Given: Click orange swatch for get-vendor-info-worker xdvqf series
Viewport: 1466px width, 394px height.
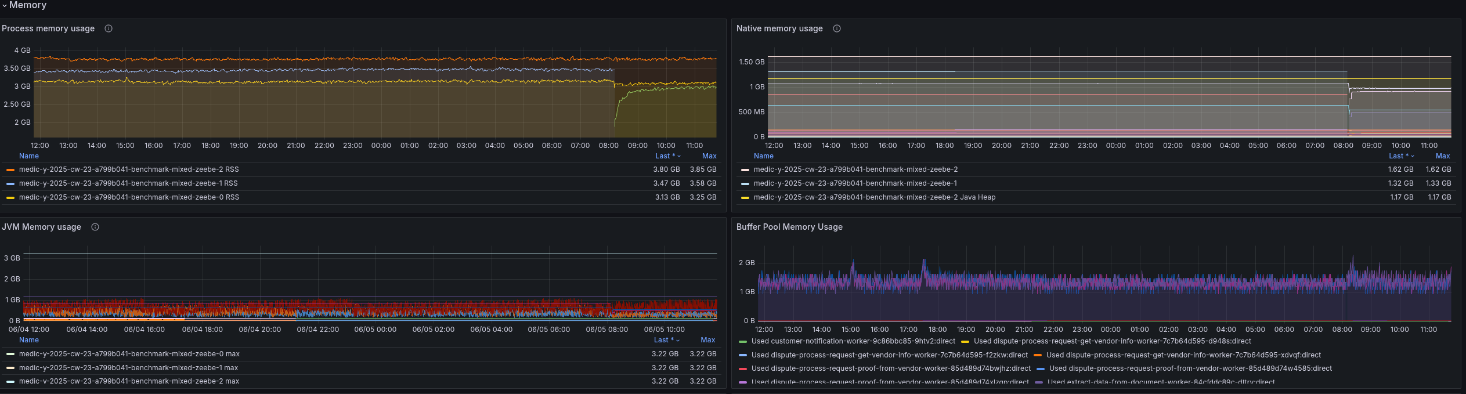Looking at the screenshot, I should point(1038,356).
